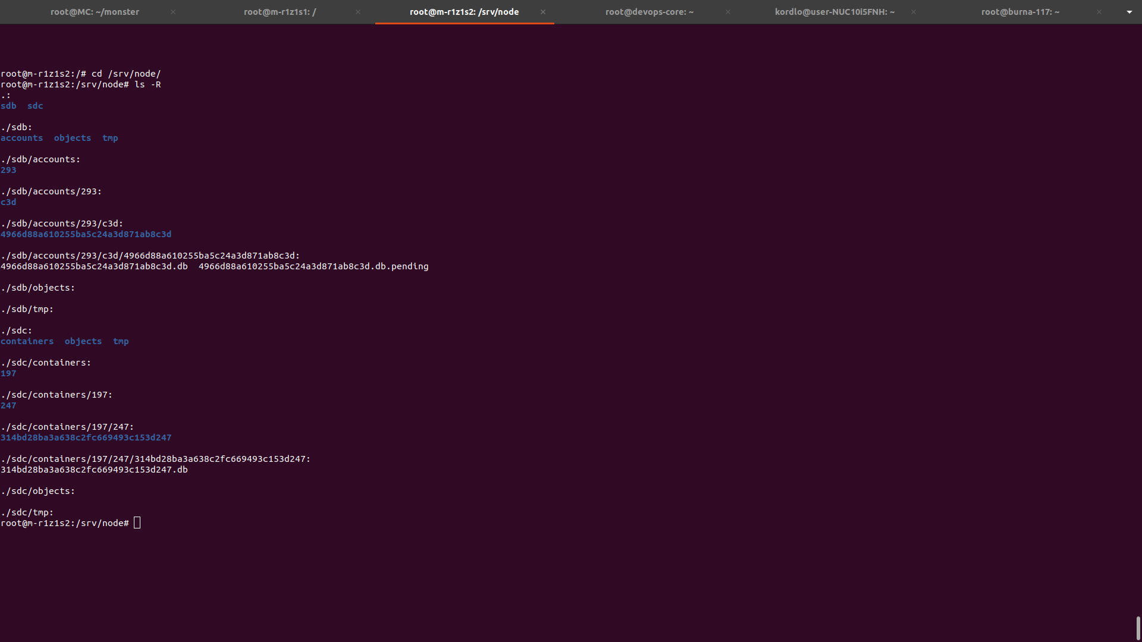Image resolution: width=1142 pixels, height=642 pixels.
Task: Switch to root@MC: ~/monster tab
Action: point(95,12)
